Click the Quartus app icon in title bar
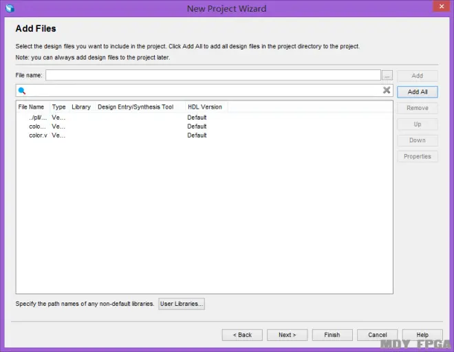Screen dimensions: 454x352 (10, 8)
